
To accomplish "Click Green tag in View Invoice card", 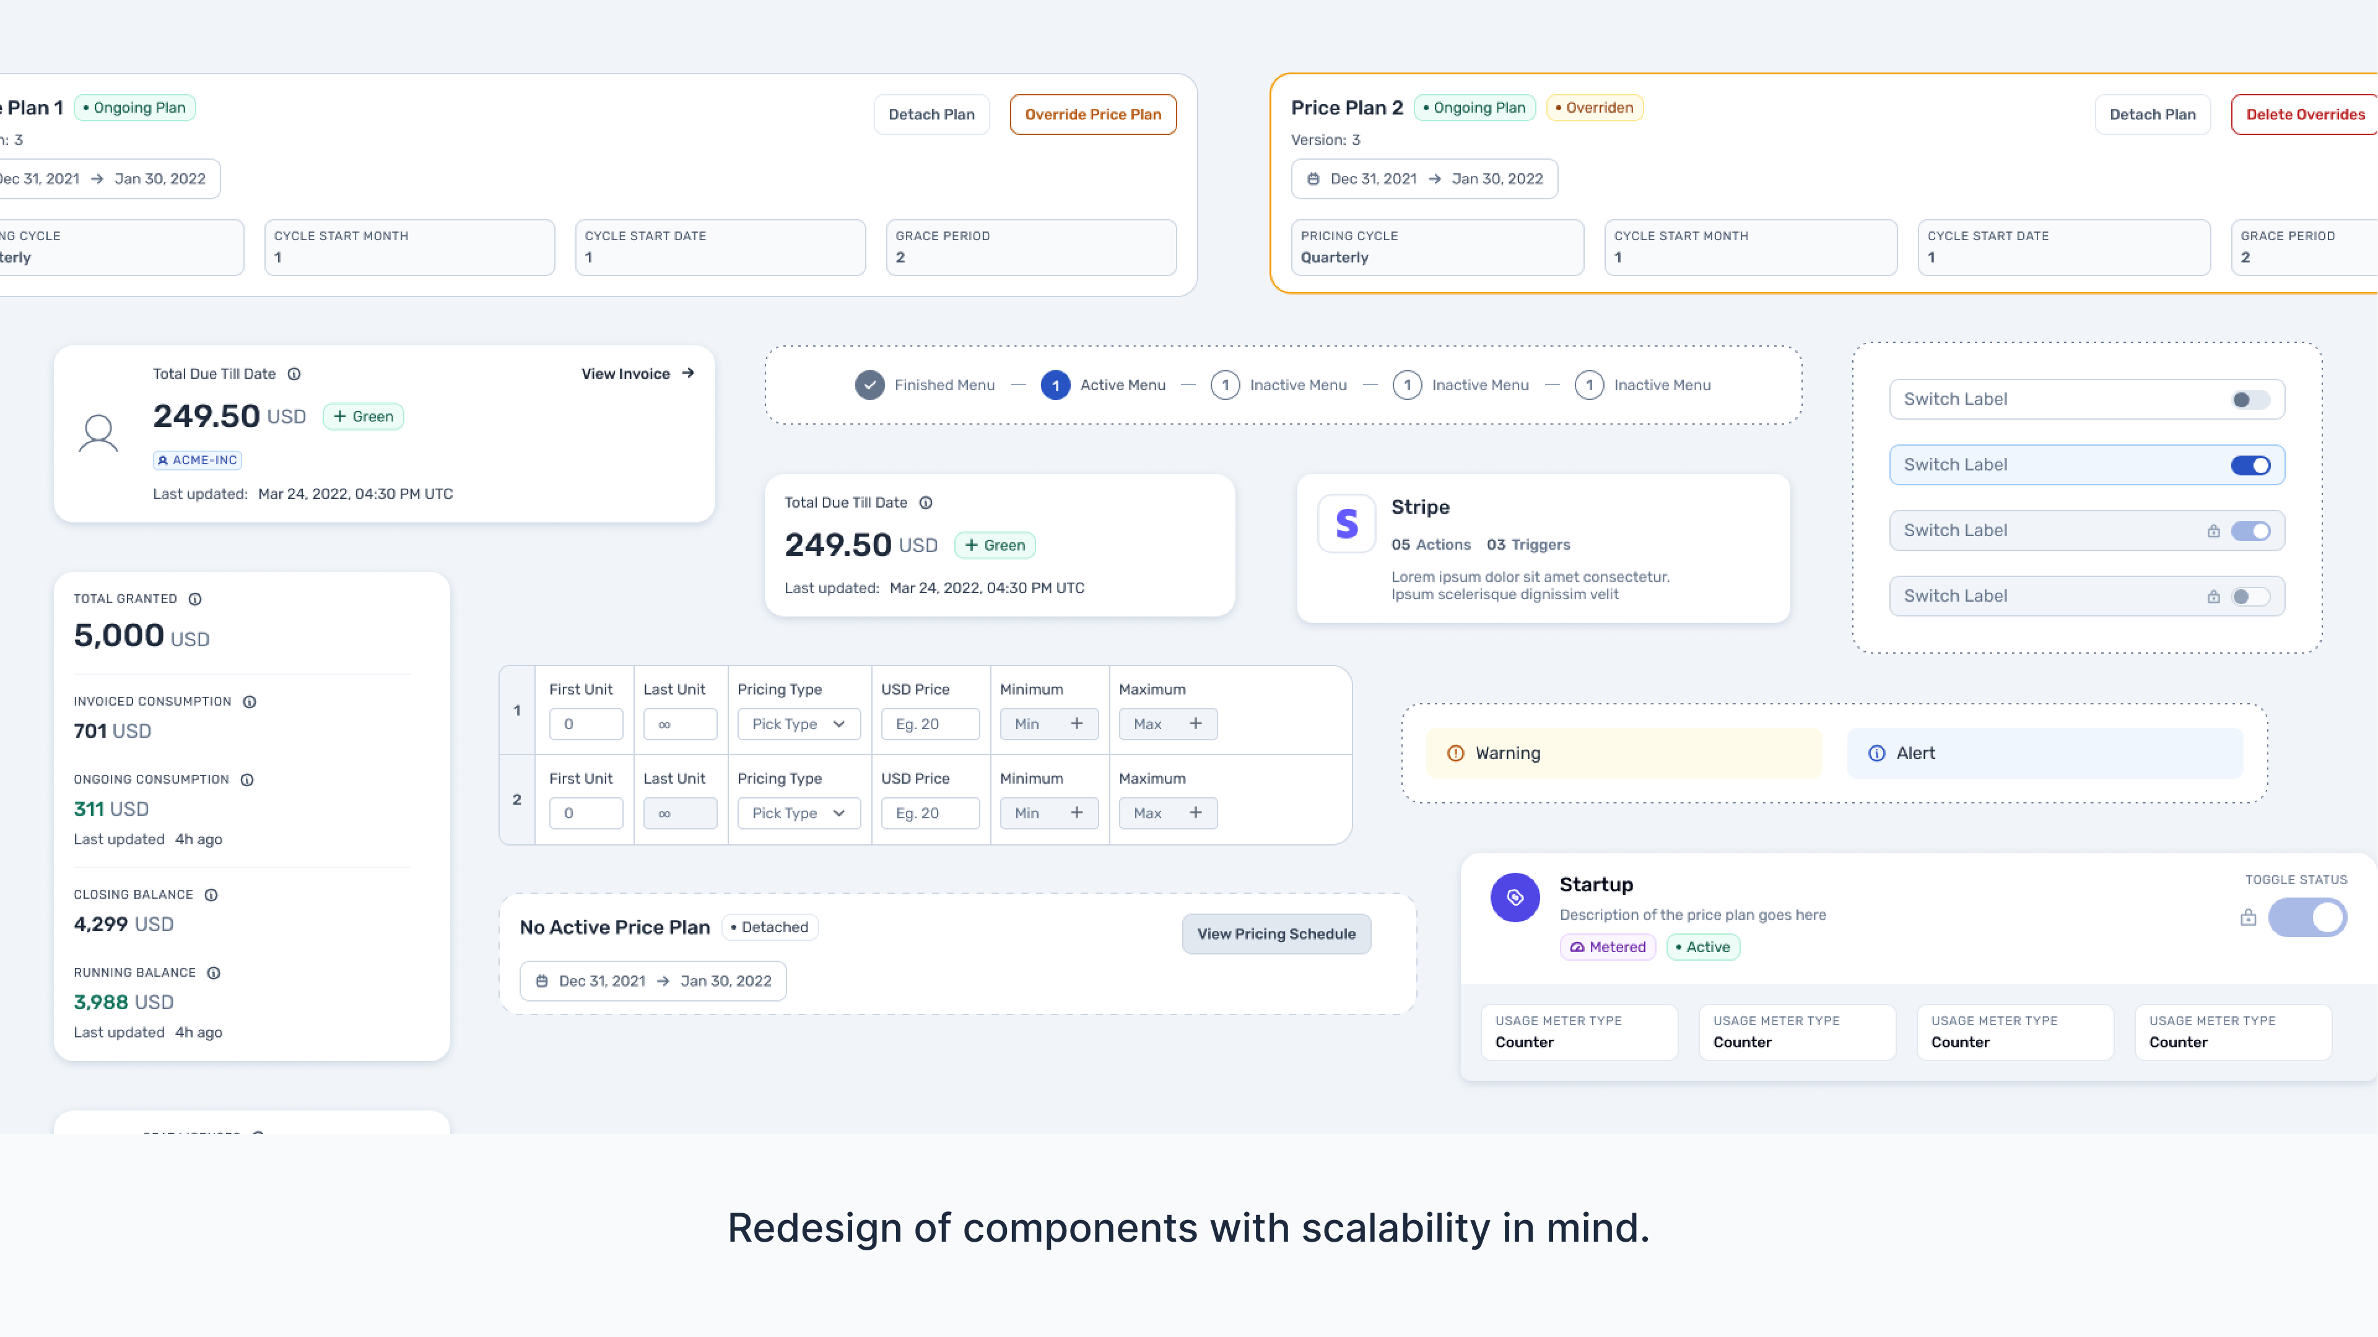I will [363, 416].
